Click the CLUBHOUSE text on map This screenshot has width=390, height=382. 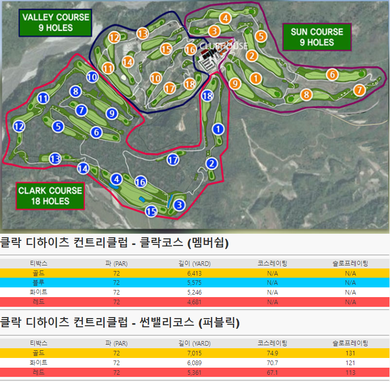pyautogui.click(x=223, y=46)
